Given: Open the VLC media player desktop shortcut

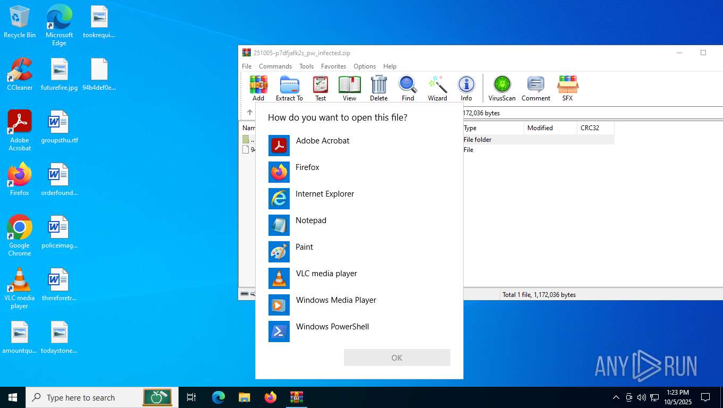Looking at the screenshot, I should [x=20, y=288].
